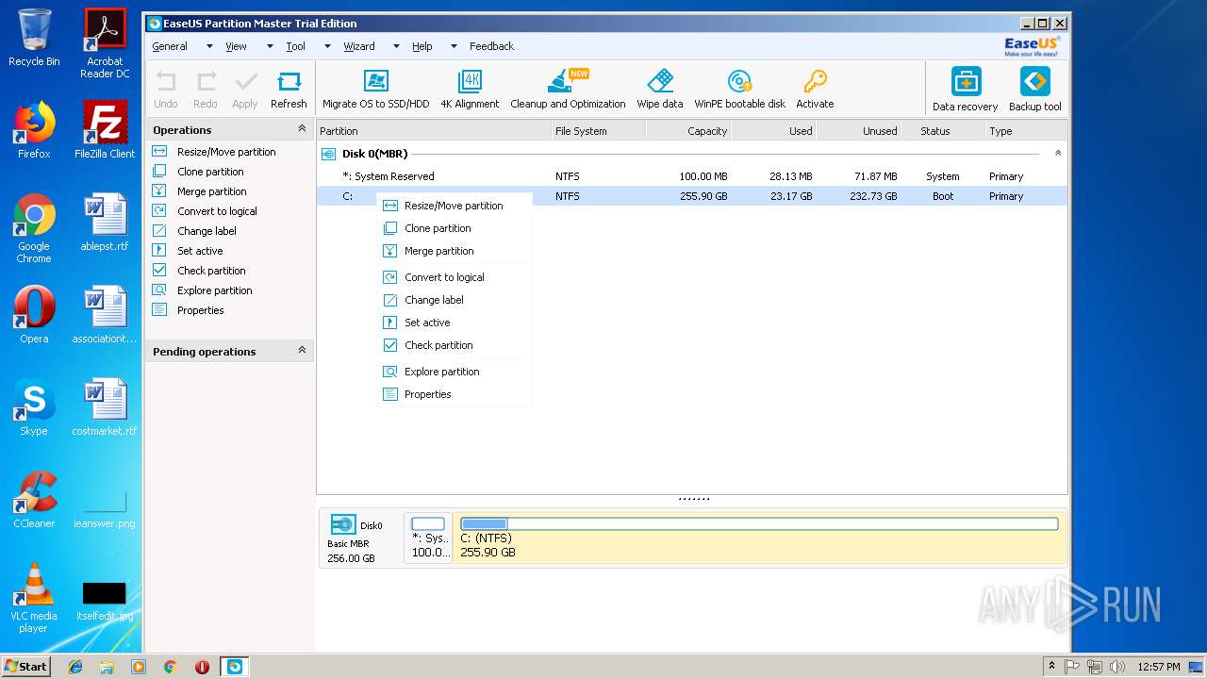Viewport: 1207px width, 679px height.
Task: Open the Feedback link in menu bar
Action: coord(491,46)
